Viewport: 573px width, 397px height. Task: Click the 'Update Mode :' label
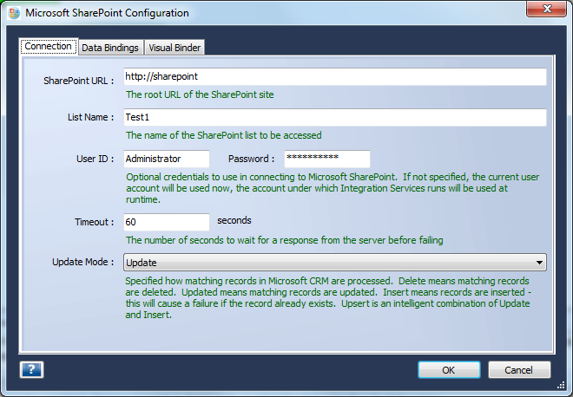pyautogui.click(x=83, y=262)
